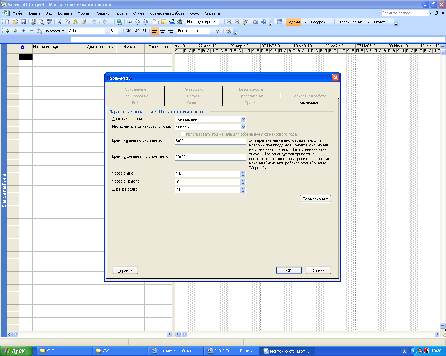Image resolution: width=446 pixels, height=356 pixels.
Task: Click the Unlink Tasks icon
Action: (x=138, y=22)
